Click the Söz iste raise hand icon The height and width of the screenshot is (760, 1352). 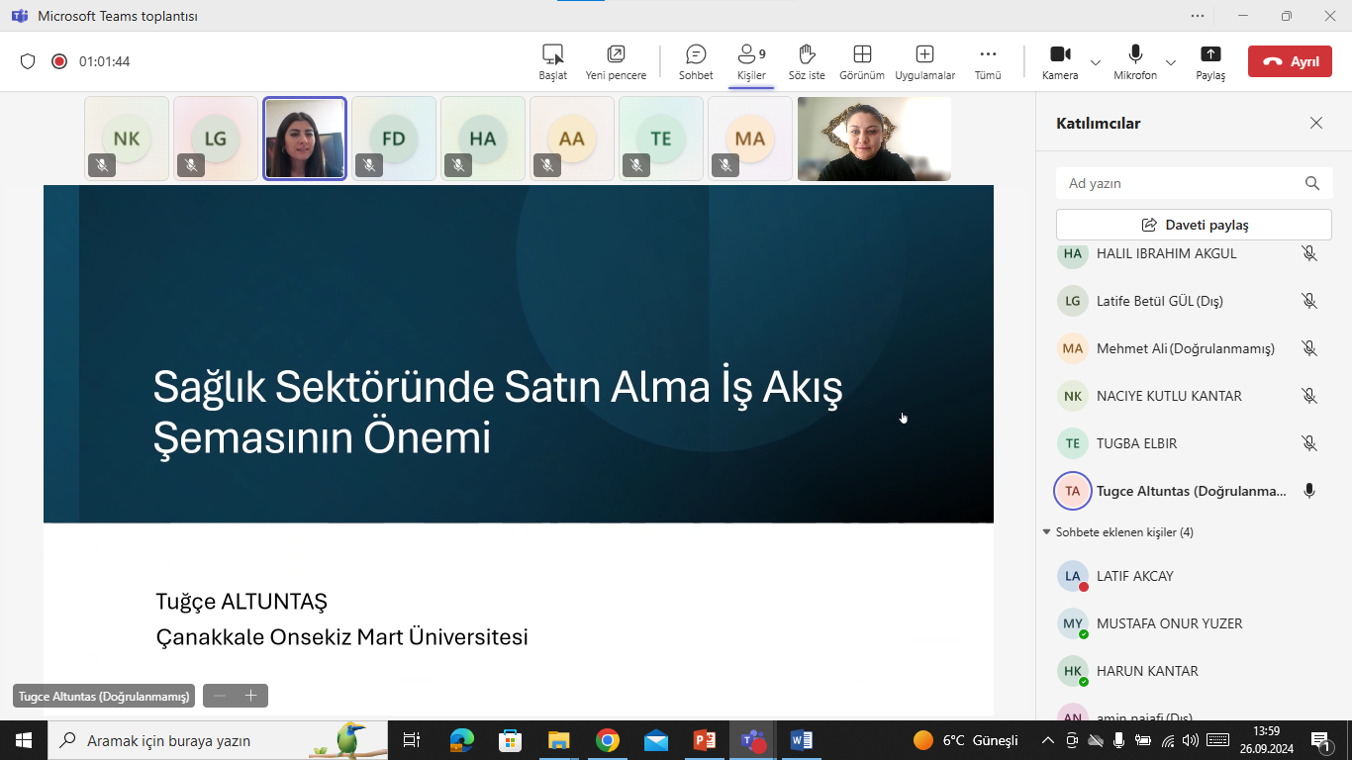[806, 61]
